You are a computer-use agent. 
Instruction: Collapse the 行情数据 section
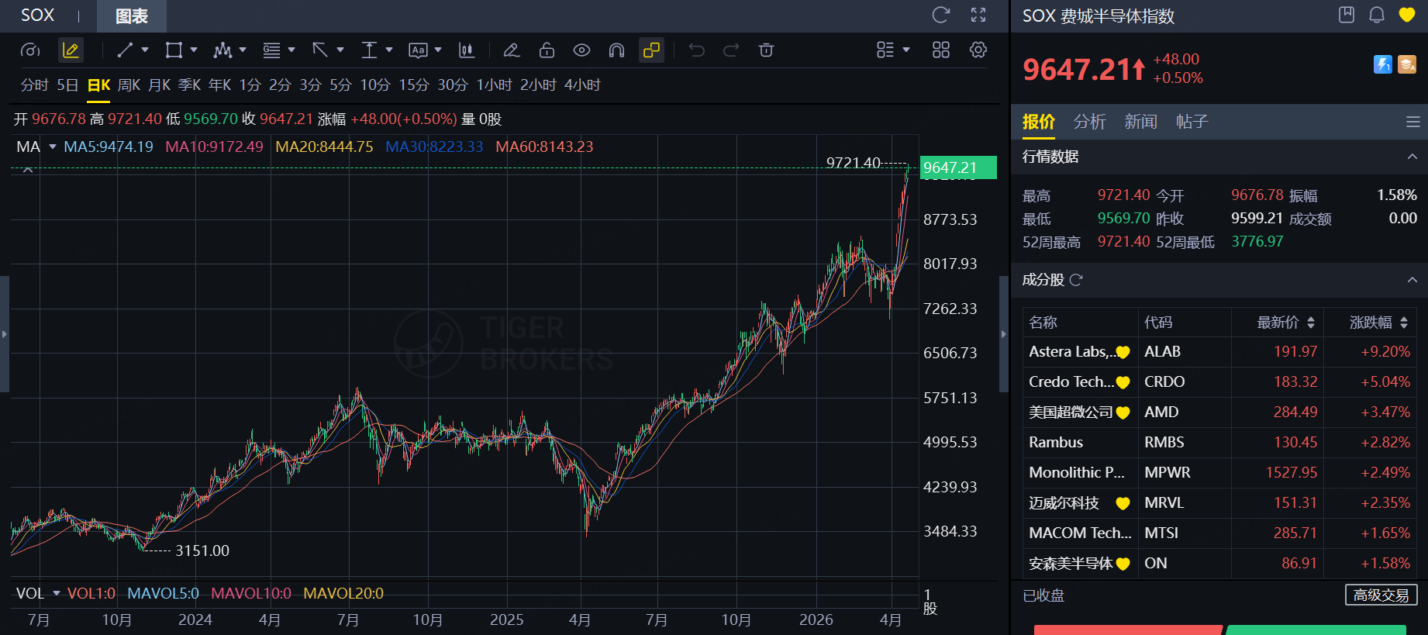[x=1412, y=157]
